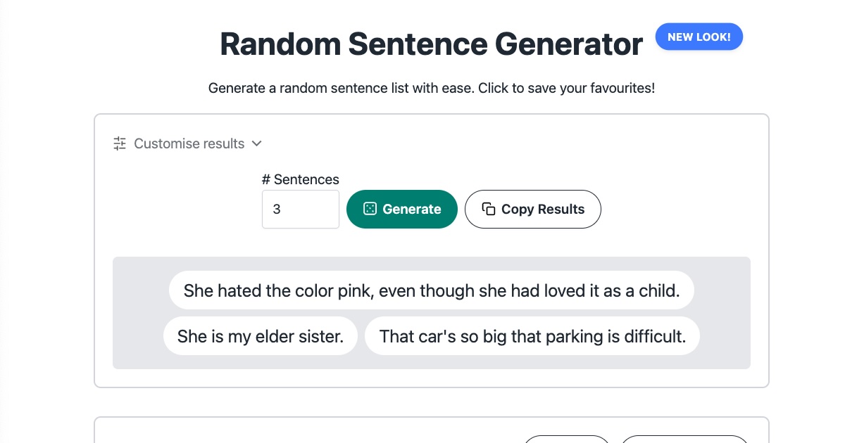Click the "# Sentences" label

(x=301, y=179)
